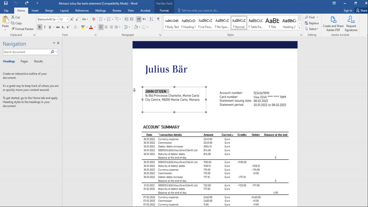This screenshot has width=368, height=207.
Task: Open bullets list dropdown
Action: point(105,19)
